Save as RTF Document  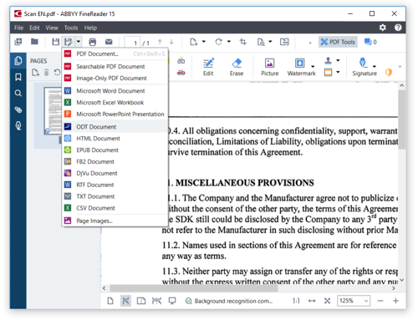115,185
